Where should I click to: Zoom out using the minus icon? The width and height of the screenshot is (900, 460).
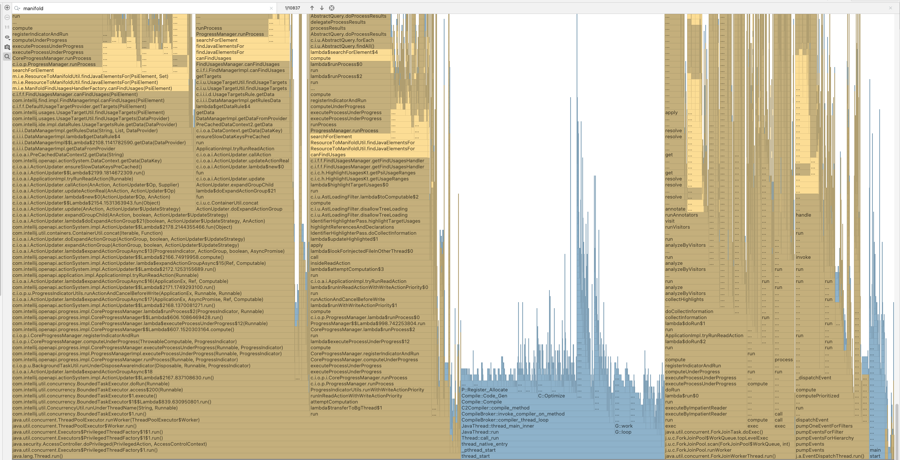click(x=7, y=17)
